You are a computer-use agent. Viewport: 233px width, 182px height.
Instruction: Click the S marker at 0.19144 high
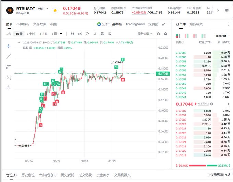123,60
